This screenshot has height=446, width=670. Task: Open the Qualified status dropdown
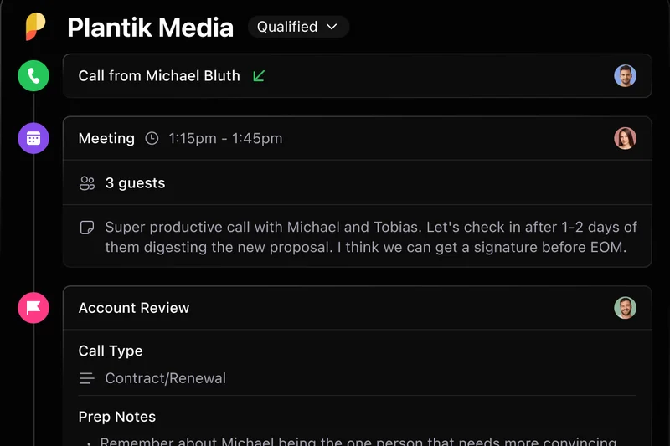point(298,27)
